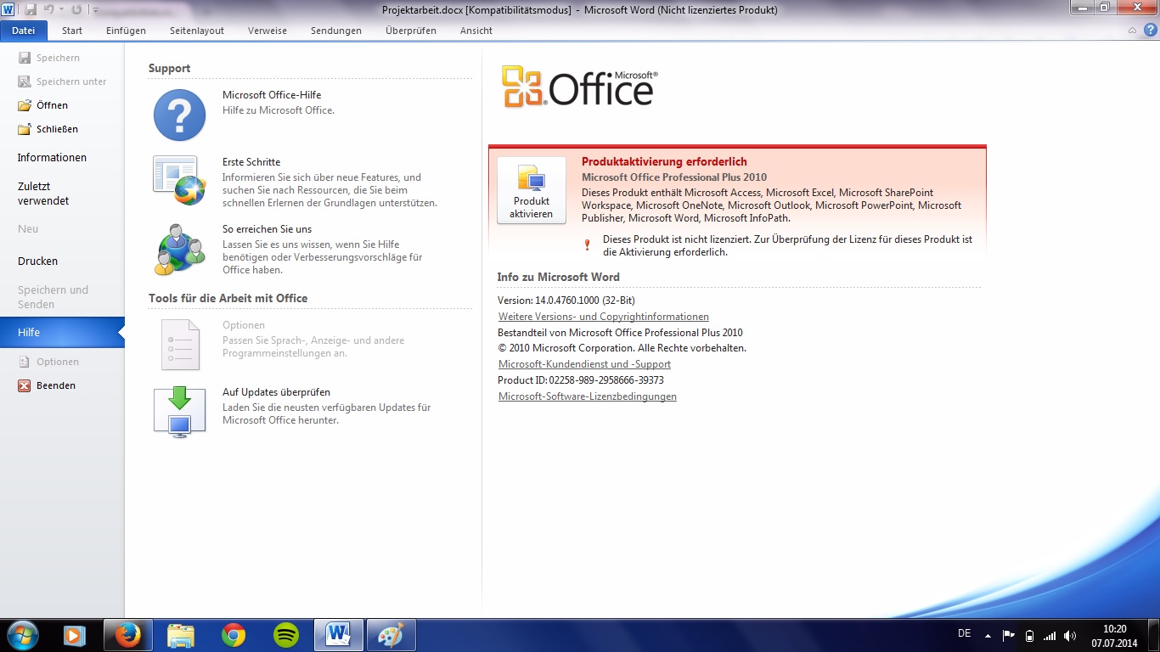This screenshot has height=652, width=1160.
Task: Open Google Chrome from the taskbar
Action: tap(234, 635)
